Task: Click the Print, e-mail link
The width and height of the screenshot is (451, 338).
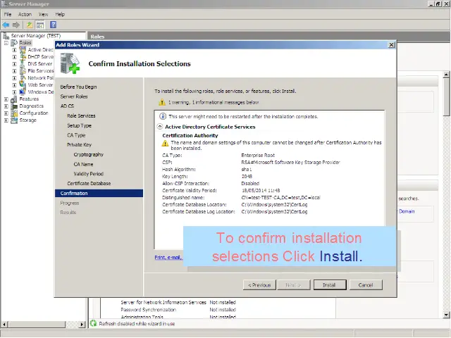Action: click(168, 258)
